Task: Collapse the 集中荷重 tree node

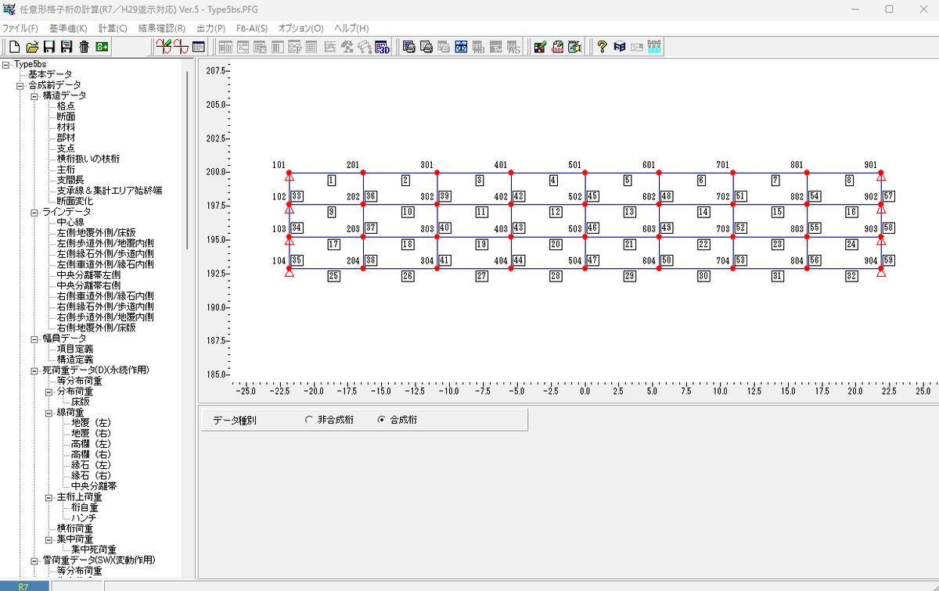Action: (x=49, y=539)
